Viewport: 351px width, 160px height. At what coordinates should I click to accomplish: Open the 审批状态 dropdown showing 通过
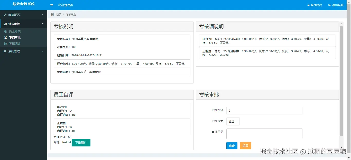[233, 121]
